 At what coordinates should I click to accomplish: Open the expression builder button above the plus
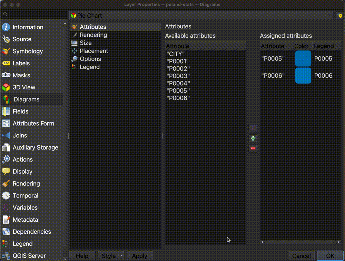[253, 128]
